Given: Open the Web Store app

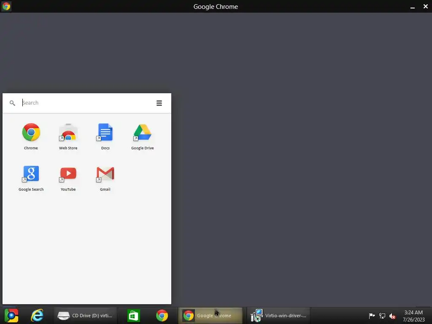Looking at the screenshot, I should coord(68,136).
